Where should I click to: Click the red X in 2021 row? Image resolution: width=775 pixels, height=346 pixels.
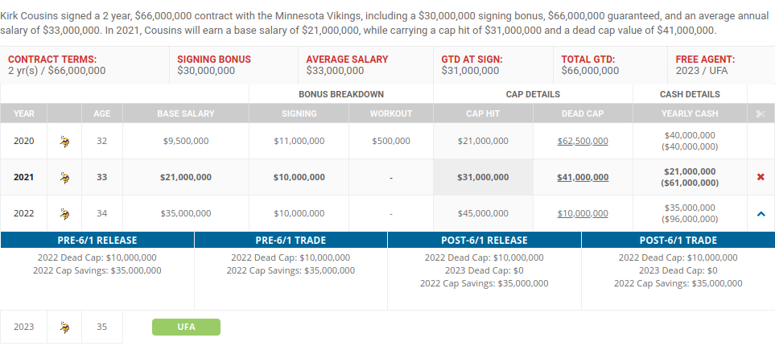(761, 177)
